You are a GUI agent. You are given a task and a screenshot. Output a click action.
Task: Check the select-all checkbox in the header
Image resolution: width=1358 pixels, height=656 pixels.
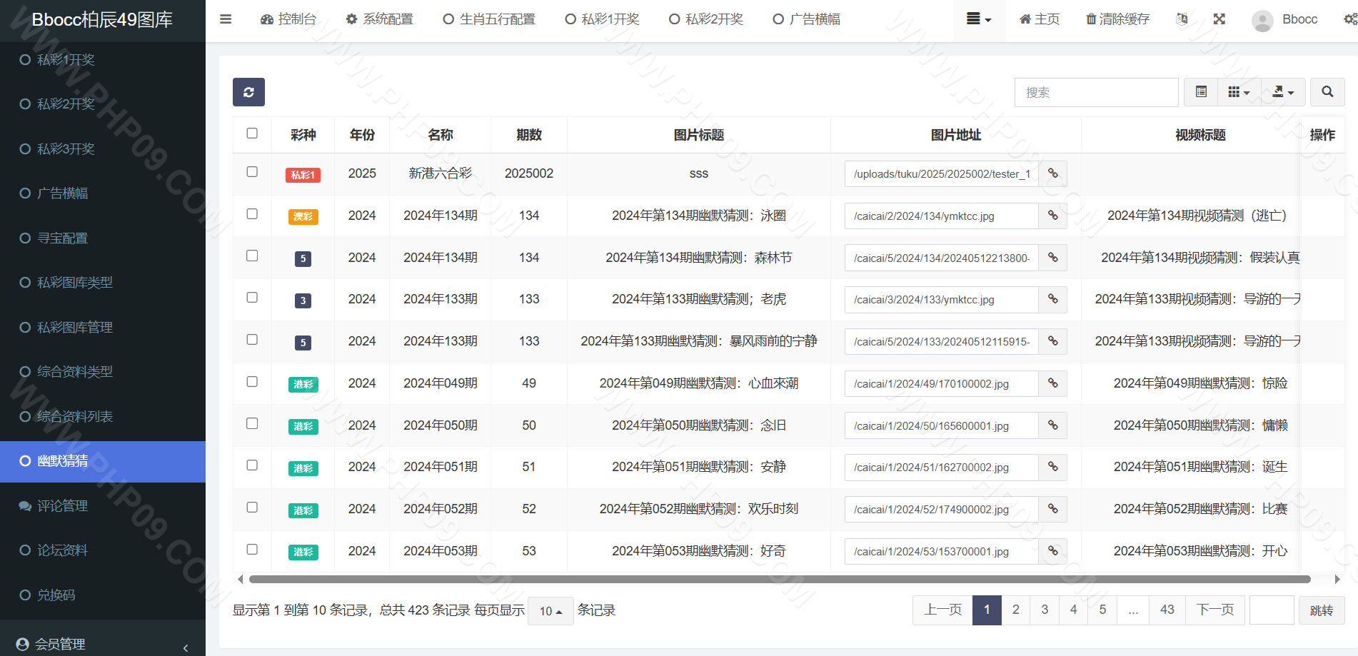tap(252, 133)
